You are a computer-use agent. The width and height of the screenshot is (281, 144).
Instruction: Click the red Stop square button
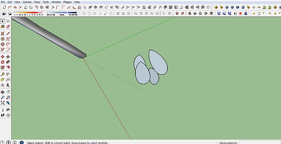click(x=240, y=13)
